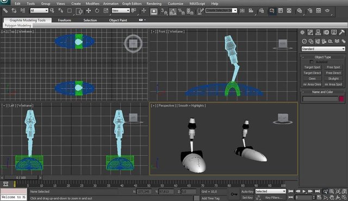Click the Target Spot button

[x=312, y=67]
